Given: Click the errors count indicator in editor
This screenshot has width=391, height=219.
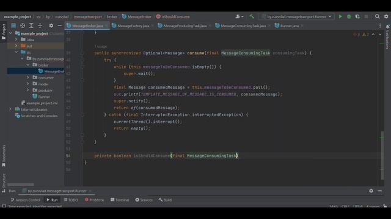Looking at the screenshot, I should [x=357, y=35].
